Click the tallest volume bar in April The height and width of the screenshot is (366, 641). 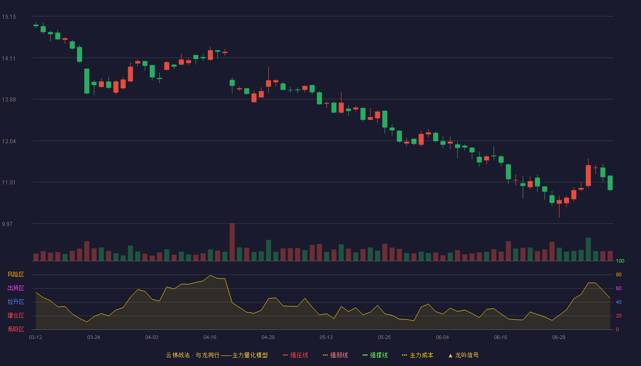point(232,242)
